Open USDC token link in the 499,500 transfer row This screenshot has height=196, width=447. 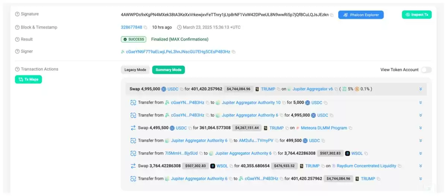(314, 140)
